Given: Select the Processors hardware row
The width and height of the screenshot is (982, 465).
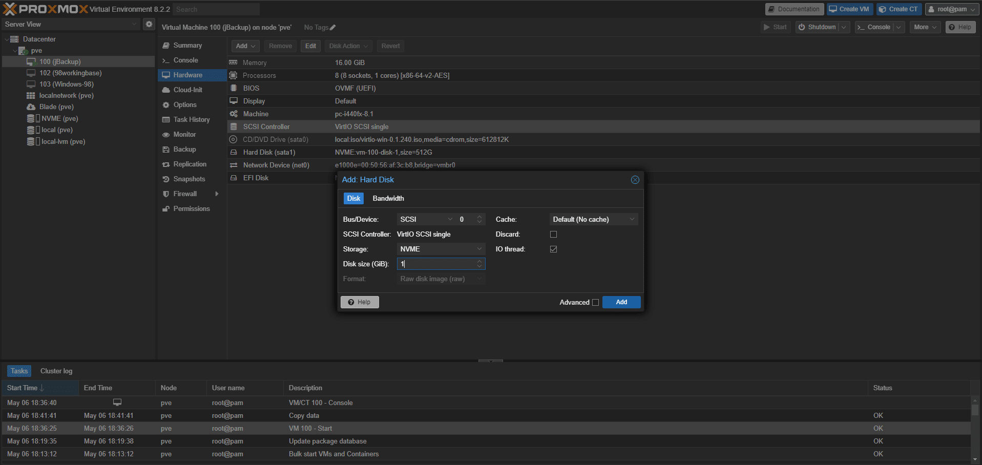Looking at the screenshot, I should (x=603, y=75).
